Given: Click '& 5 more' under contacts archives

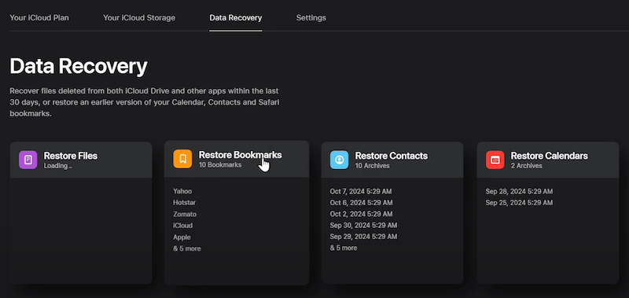Looking at the screenshot, I should [344, 248].
